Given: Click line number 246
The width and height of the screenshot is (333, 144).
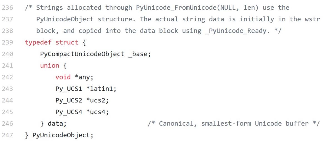Looking at the screenshot, I should (8, 123).
